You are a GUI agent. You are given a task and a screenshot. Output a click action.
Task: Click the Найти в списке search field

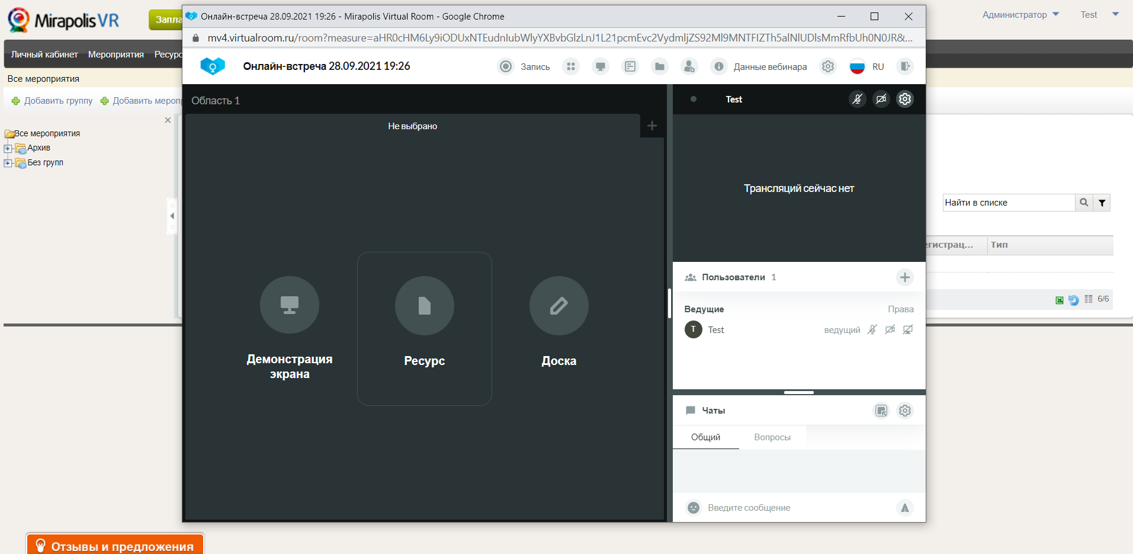click(1009, 203)
